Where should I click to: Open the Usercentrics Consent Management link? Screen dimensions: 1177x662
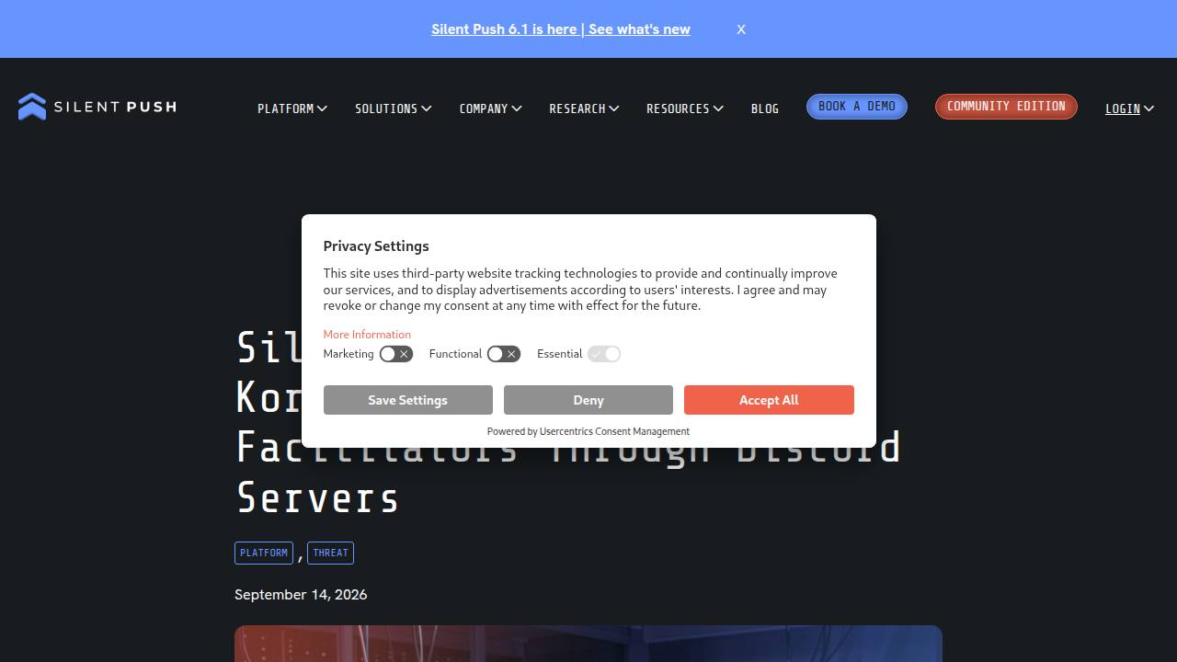[x=614, y=431]
